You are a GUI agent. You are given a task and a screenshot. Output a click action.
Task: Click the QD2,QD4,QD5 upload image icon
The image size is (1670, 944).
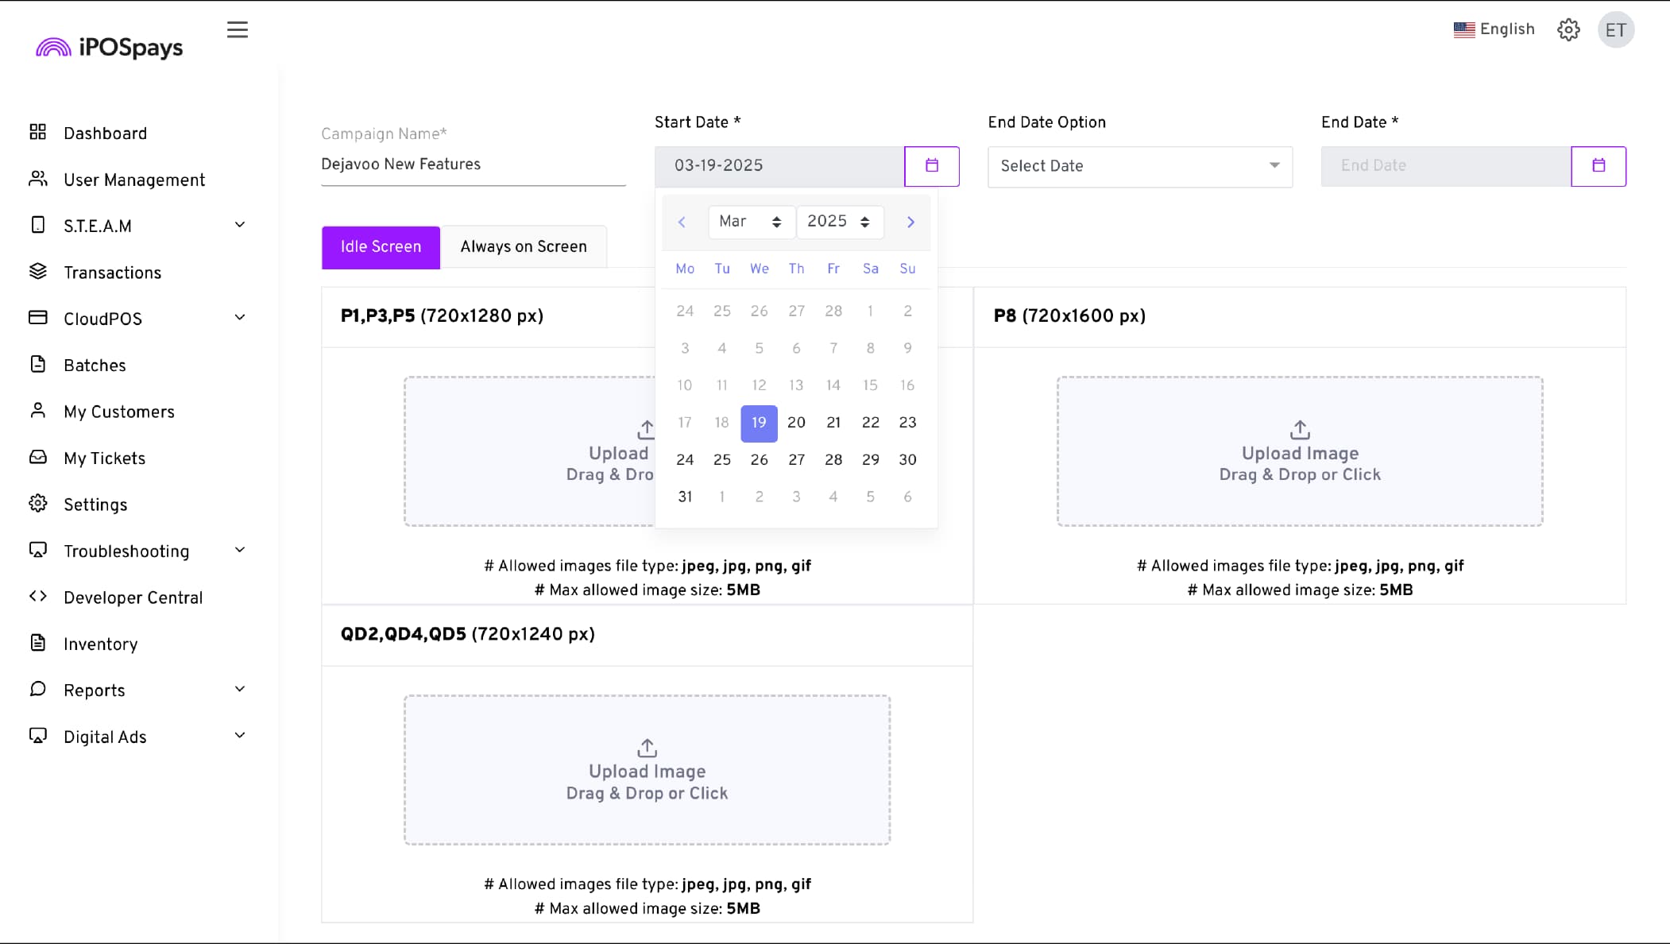(x=647, y=748)
